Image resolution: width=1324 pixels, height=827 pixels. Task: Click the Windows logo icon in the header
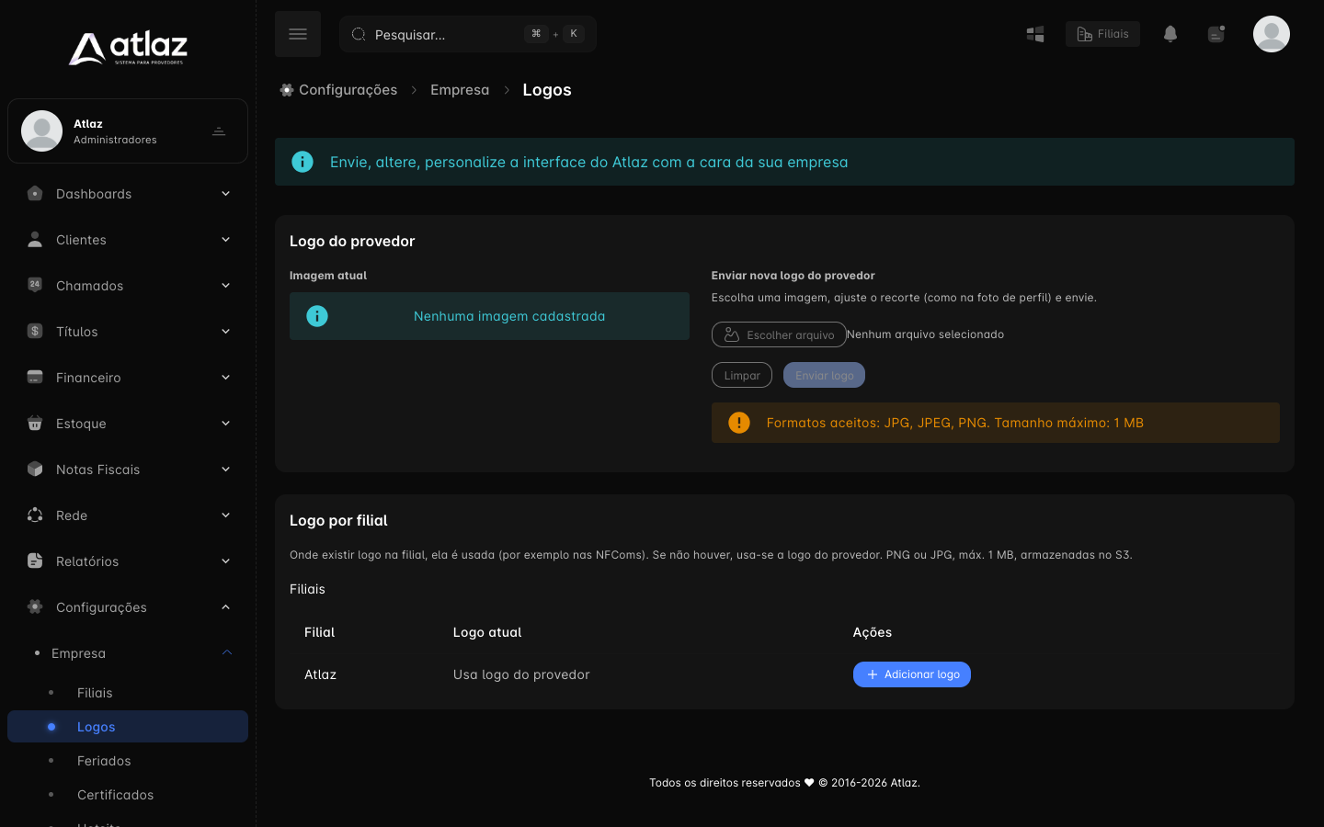pyautogui.click(x=1035, y=34)
